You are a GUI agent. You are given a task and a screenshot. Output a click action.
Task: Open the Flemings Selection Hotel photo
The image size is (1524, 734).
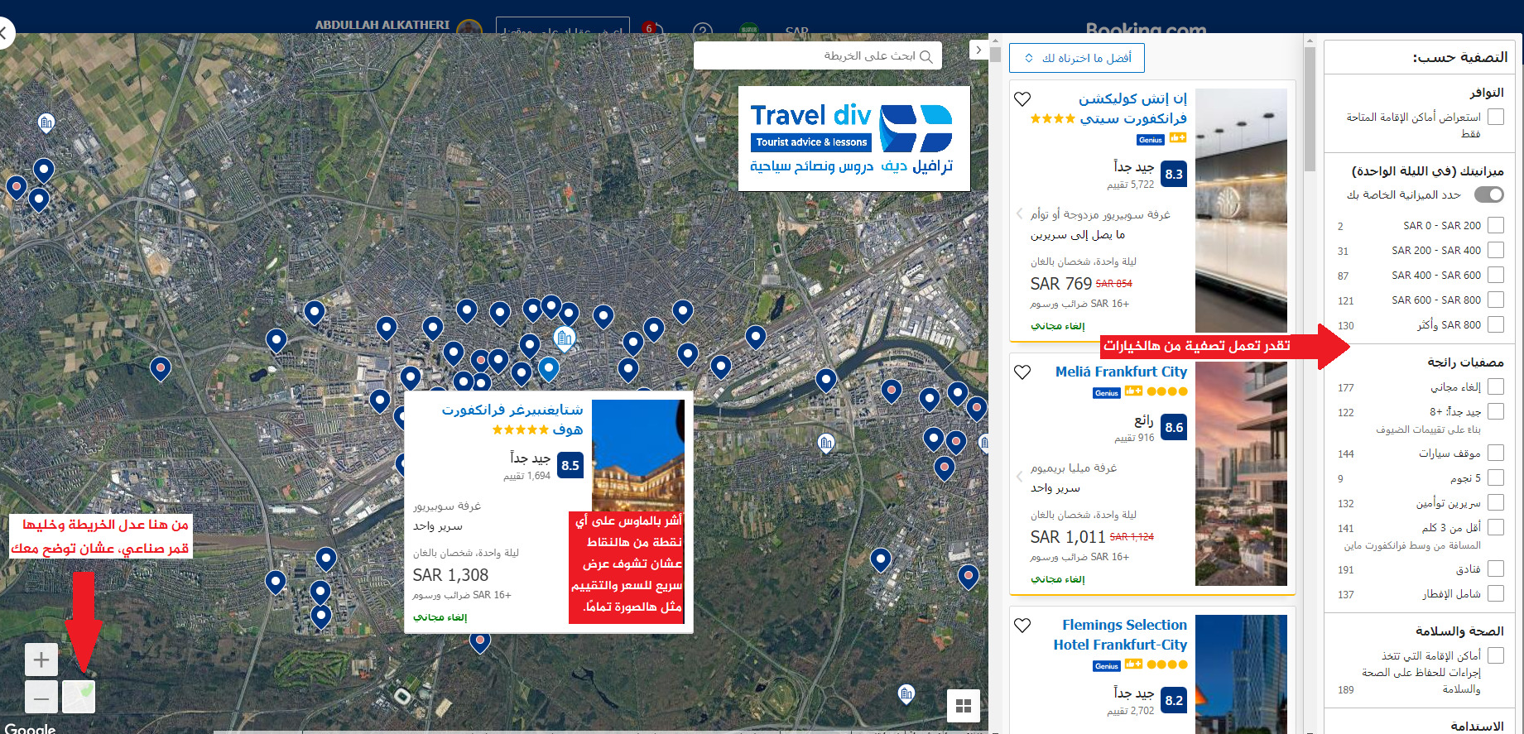click(x=1241, y=674)
